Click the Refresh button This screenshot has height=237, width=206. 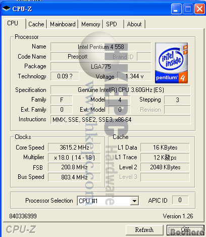coord(144,230)
